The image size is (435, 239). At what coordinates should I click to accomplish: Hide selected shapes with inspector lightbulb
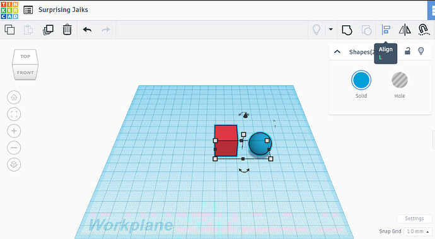(421, 51)
